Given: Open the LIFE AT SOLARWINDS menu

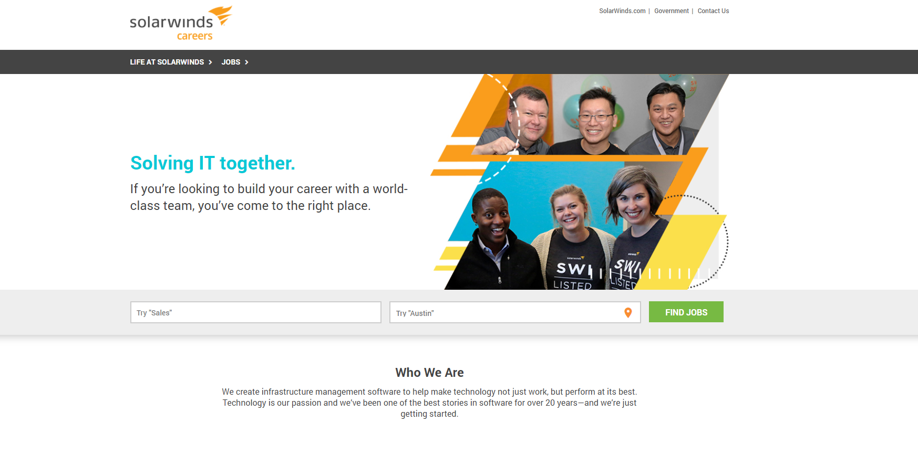Looking at the screenshot, I should click(x=167, y=62).
